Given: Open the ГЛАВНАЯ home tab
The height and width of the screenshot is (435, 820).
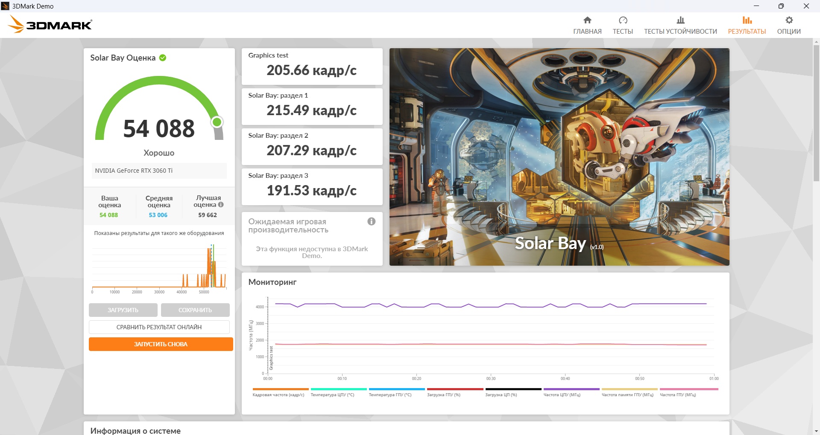Looking at the screenshot, I should click(587, 25).
